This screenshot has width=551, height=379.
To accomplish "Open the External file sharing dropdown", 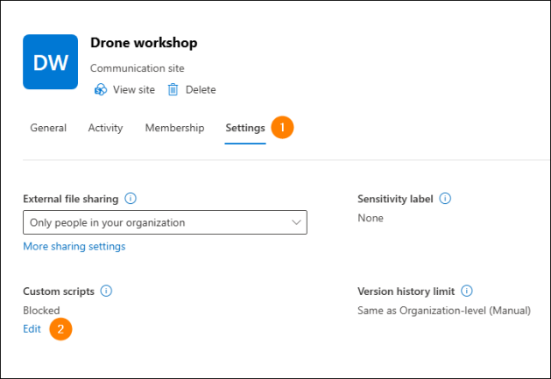I will (x=165, y=222).
